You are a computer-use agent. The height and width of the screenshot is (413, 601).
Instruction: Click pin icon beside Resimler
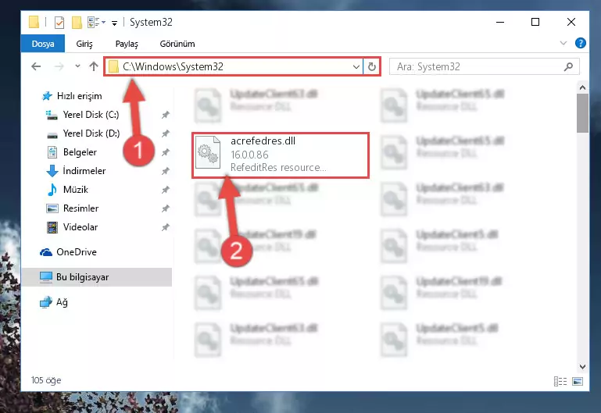(165, 208)
